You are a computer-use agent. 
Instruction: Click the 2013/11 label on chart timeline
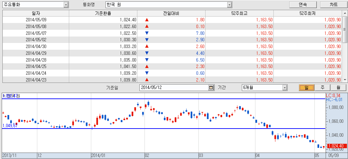point(9,156)
